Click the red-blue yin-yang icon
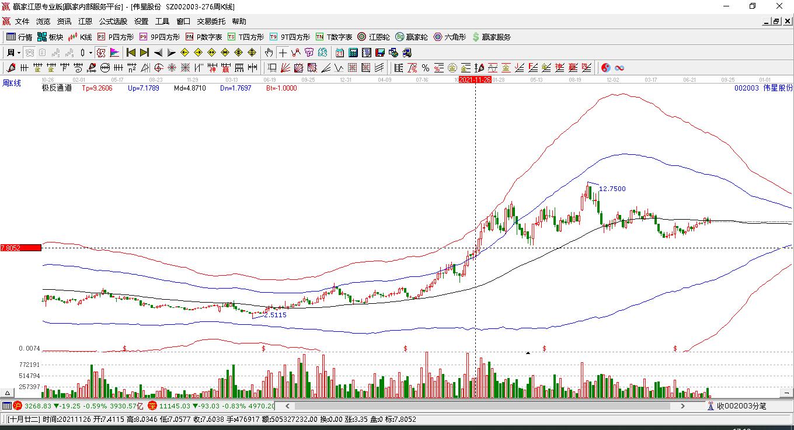The height and width of the screenshot is (430, 794). pos(605,68)
